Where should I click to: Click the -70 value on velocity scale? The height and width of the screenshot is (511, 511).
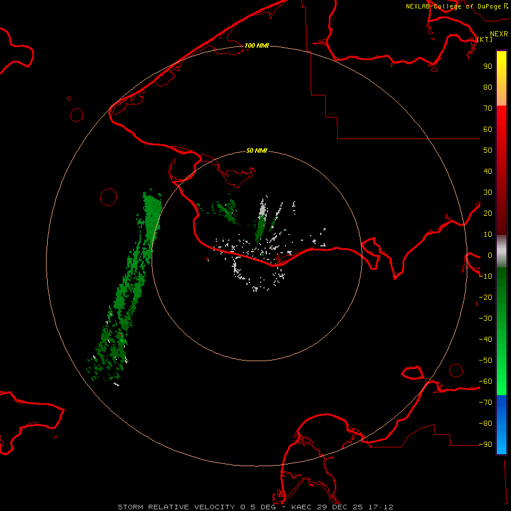pyautogui.click(x=485, y=402)
